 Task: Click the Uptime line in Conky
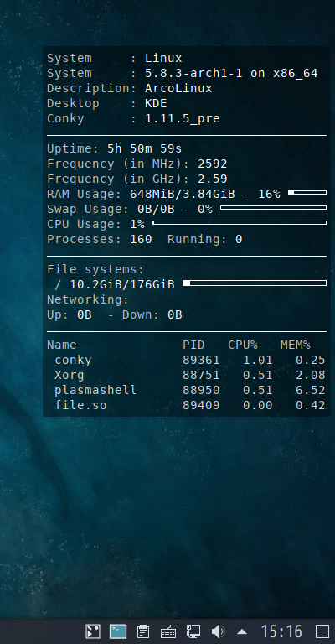point(115,148)
